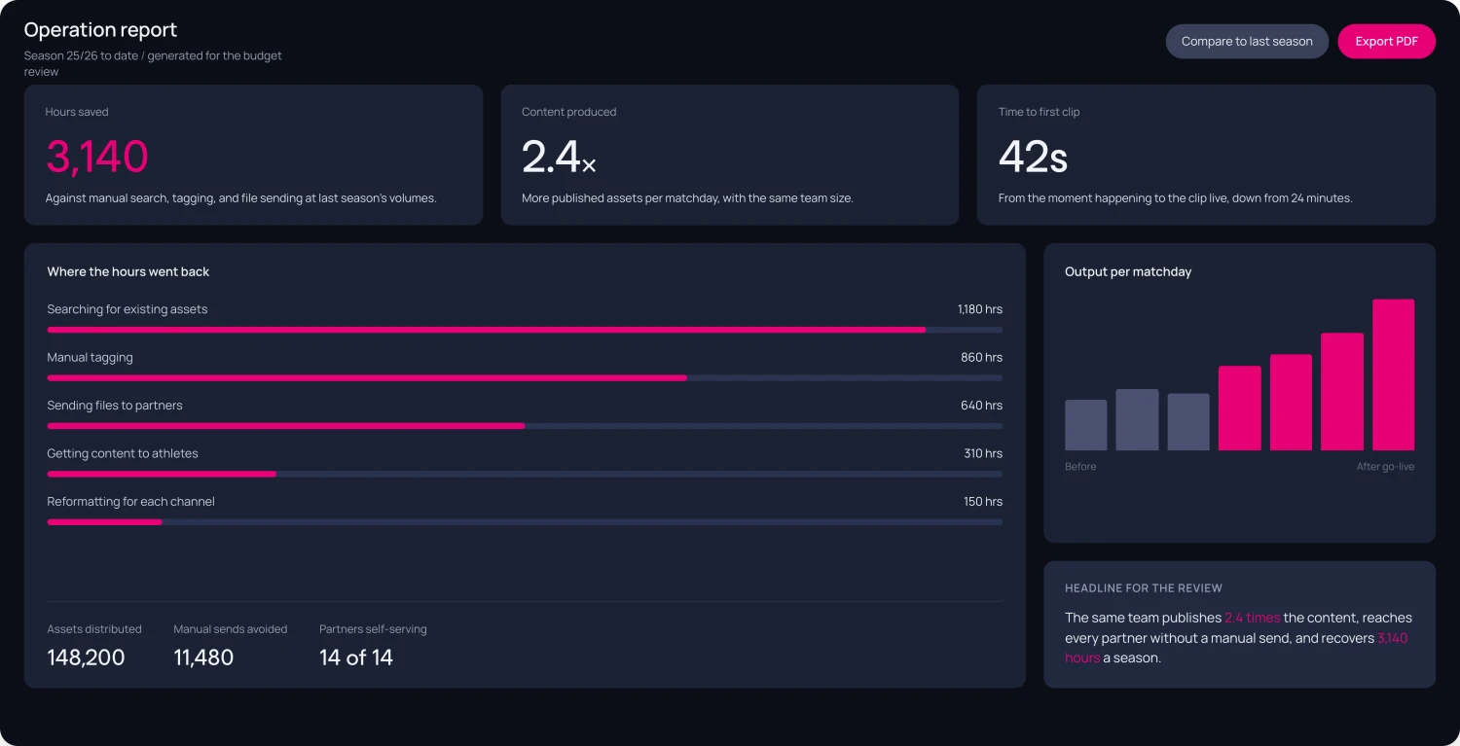Image resolution: width=1460 pixels, height=746 pixels.
Task: Click the tallest pink bar in Output chart
Action: point(1393,374)
